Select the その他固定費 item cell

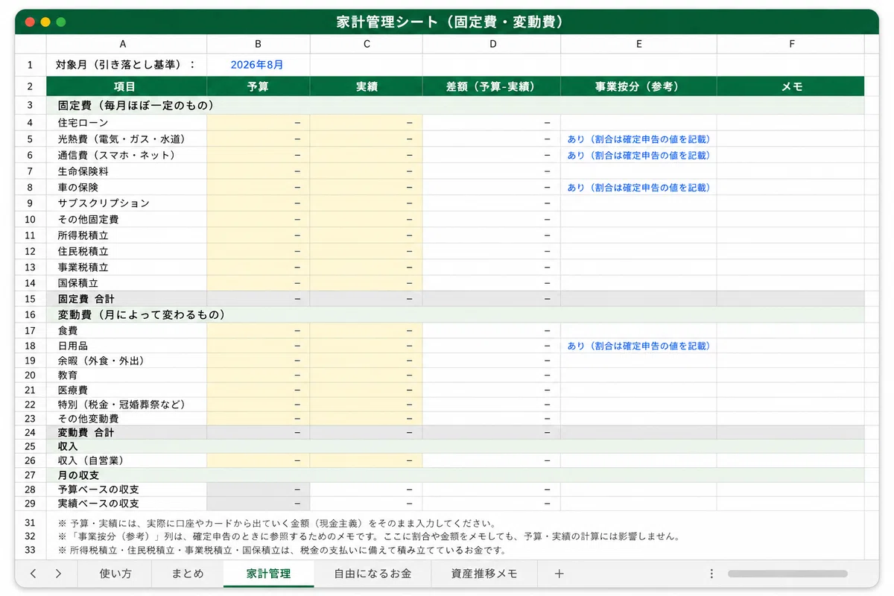[127, 219]
